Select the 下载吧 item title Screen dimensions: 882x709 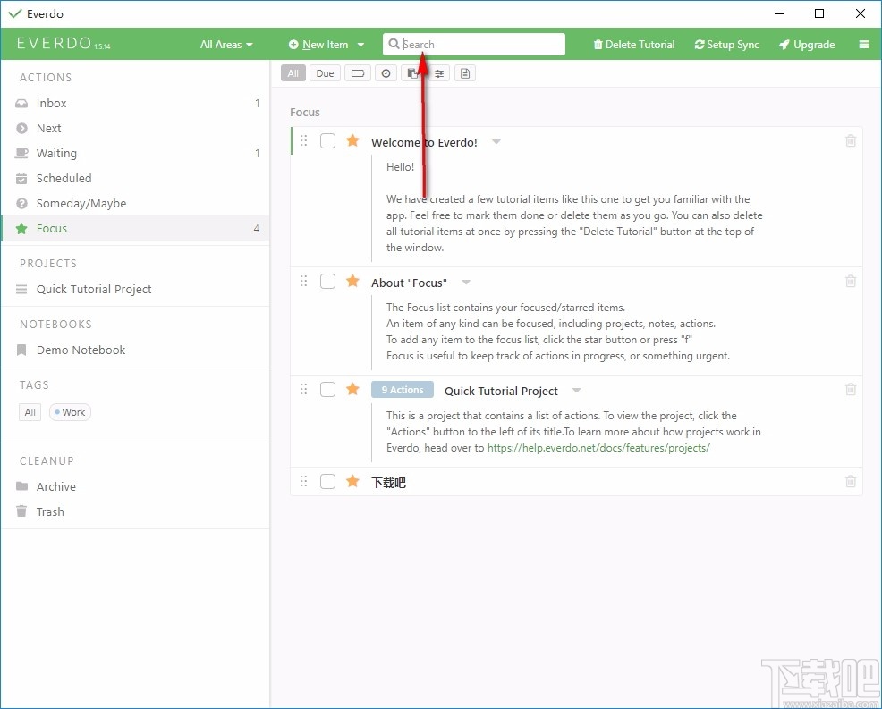(388, 483)
